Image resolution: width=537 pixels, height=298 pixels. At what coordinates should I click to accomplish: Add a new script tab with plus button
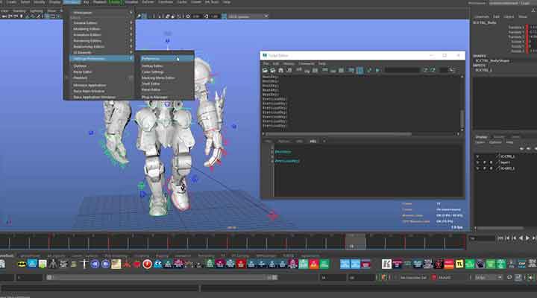coord(324,141)
